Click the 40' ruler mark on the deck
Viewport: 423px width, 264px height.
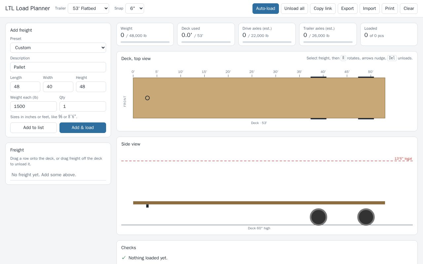click(x=323, y=72)
